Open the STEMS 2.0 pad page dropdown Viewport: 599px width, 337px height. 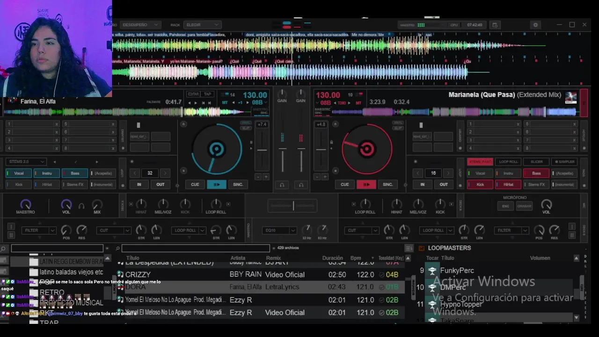pyautogui.click(x=26, y=161)
